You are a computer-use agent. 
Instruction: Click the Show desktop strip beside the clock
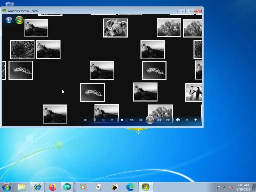254,187
